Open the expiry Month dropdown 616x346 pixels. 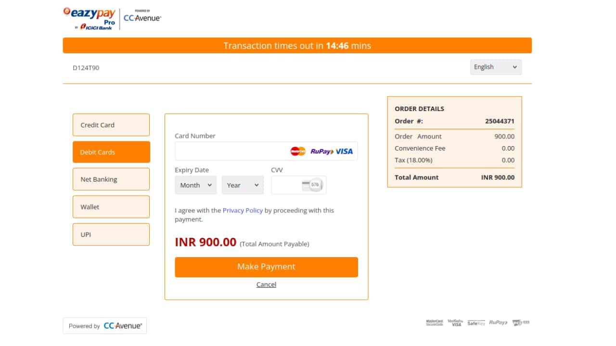pyautogui.click(x=196, y=185)
